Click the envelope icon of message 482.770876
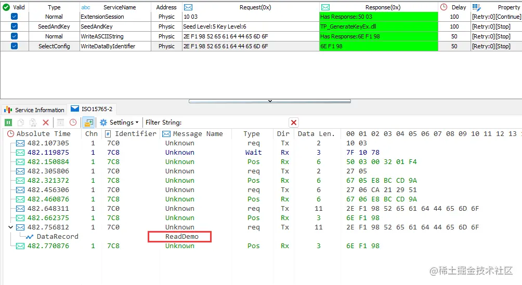 point(20,246)
